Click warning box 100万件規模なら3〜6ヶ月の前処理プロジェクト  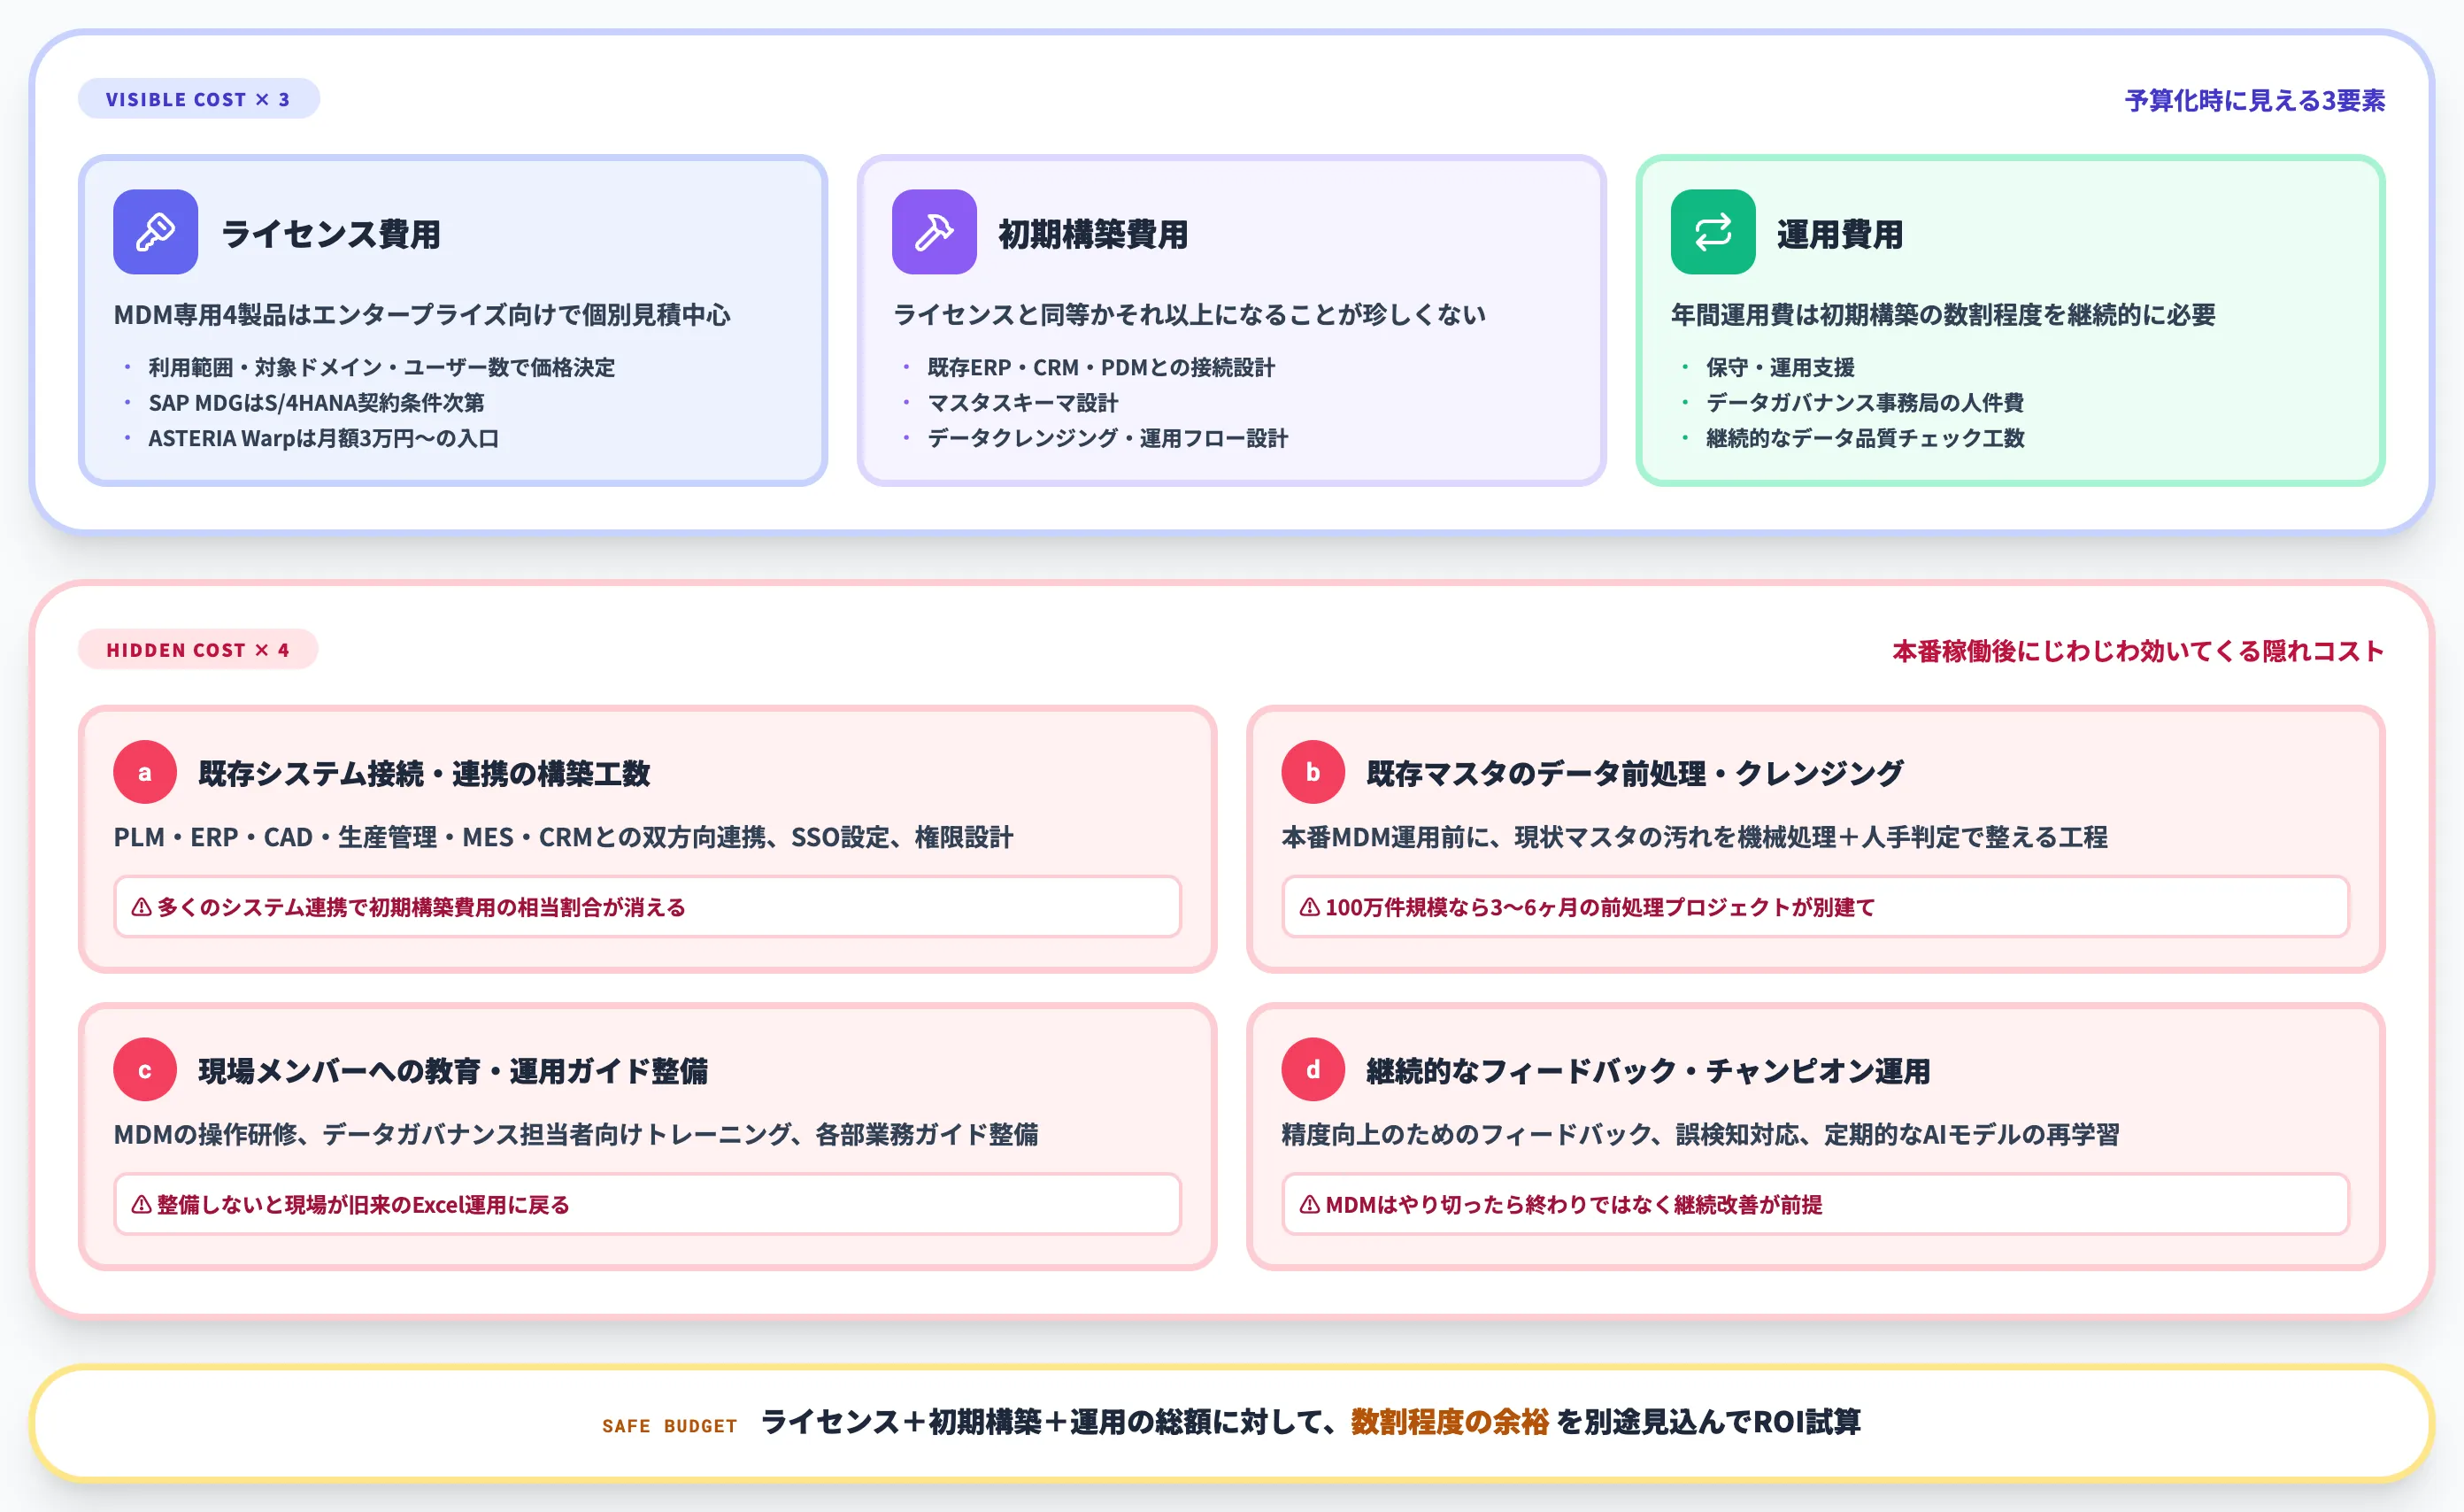(x=1815, y=907)
